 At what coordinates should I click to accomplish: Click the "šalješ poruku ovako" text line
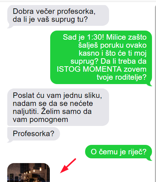click(112, 45)
